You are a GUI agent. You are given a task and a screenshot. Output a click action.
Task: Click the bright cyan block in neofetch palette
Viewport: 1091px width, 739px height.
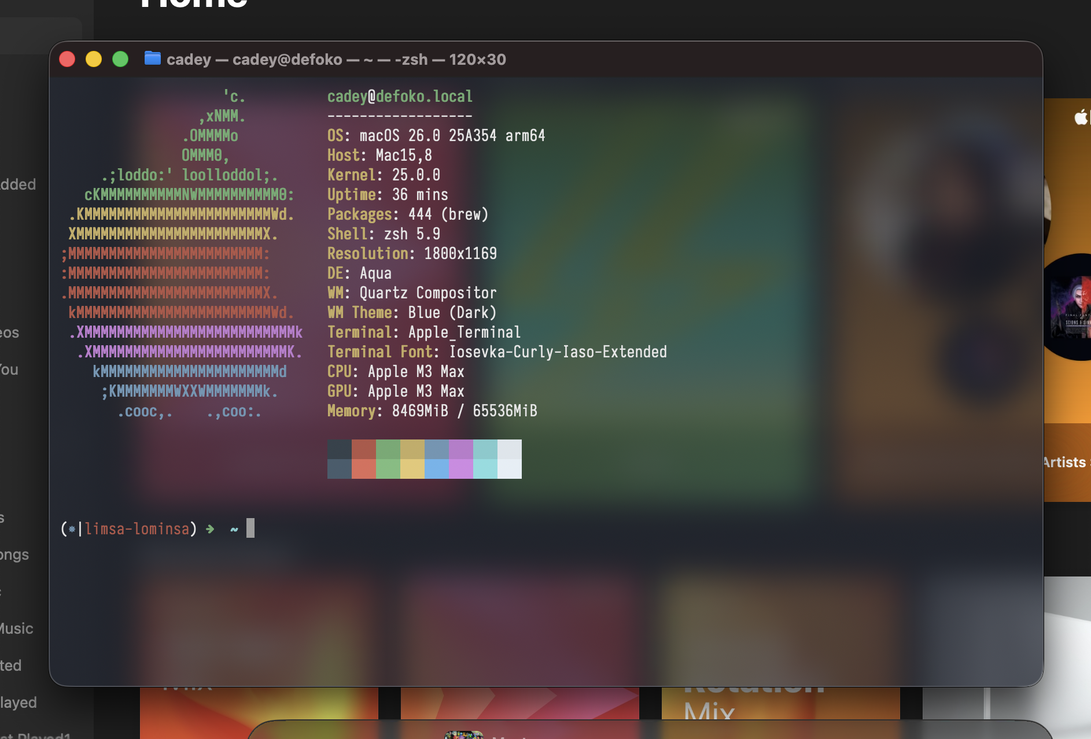point(485,468)
